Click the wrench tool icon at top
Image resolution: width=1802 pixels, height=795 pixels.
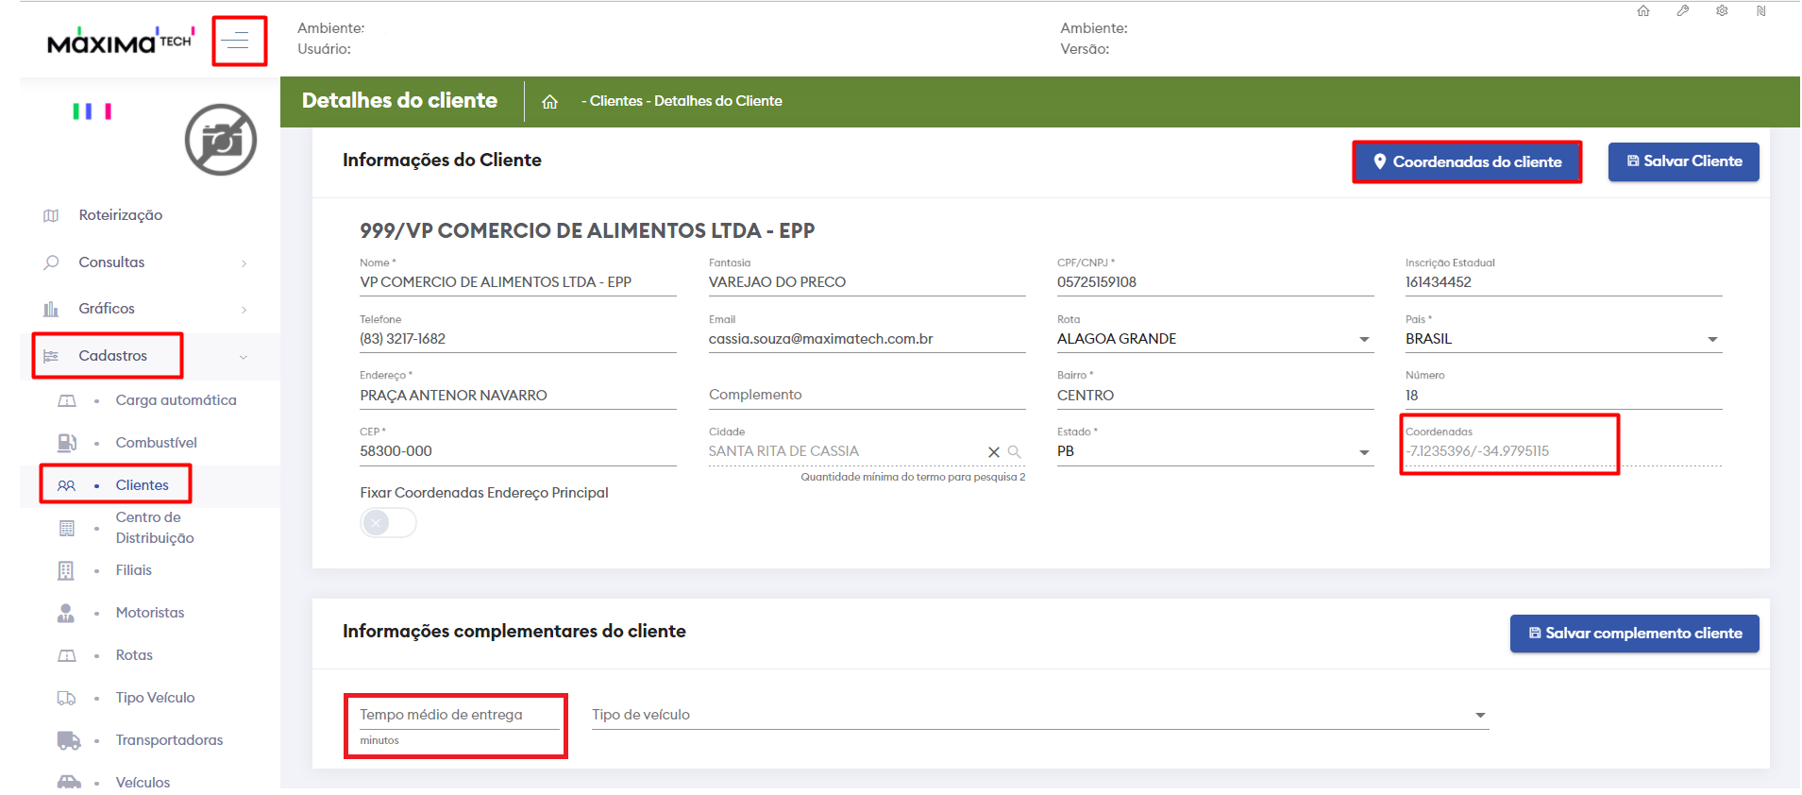[x=1682, y=11]
